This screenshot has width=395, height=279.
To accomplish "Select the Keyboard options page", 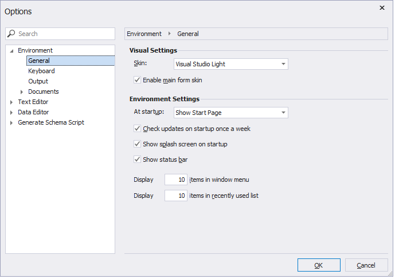I will 42,71.
